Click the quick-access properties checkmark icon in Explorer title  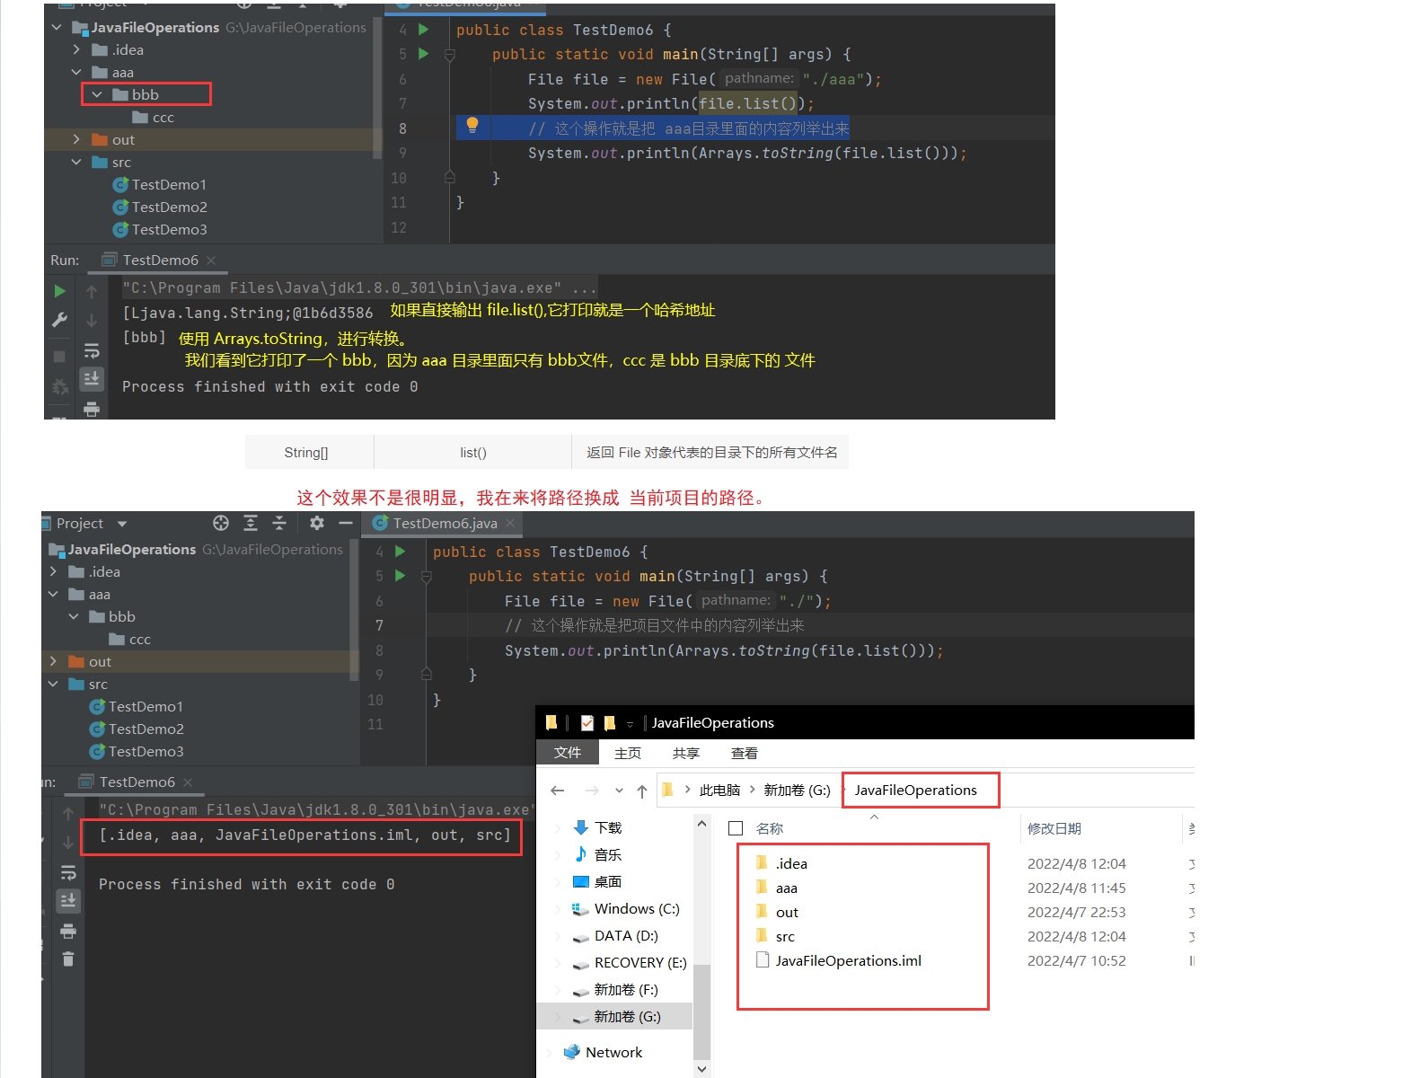[587, 722]
